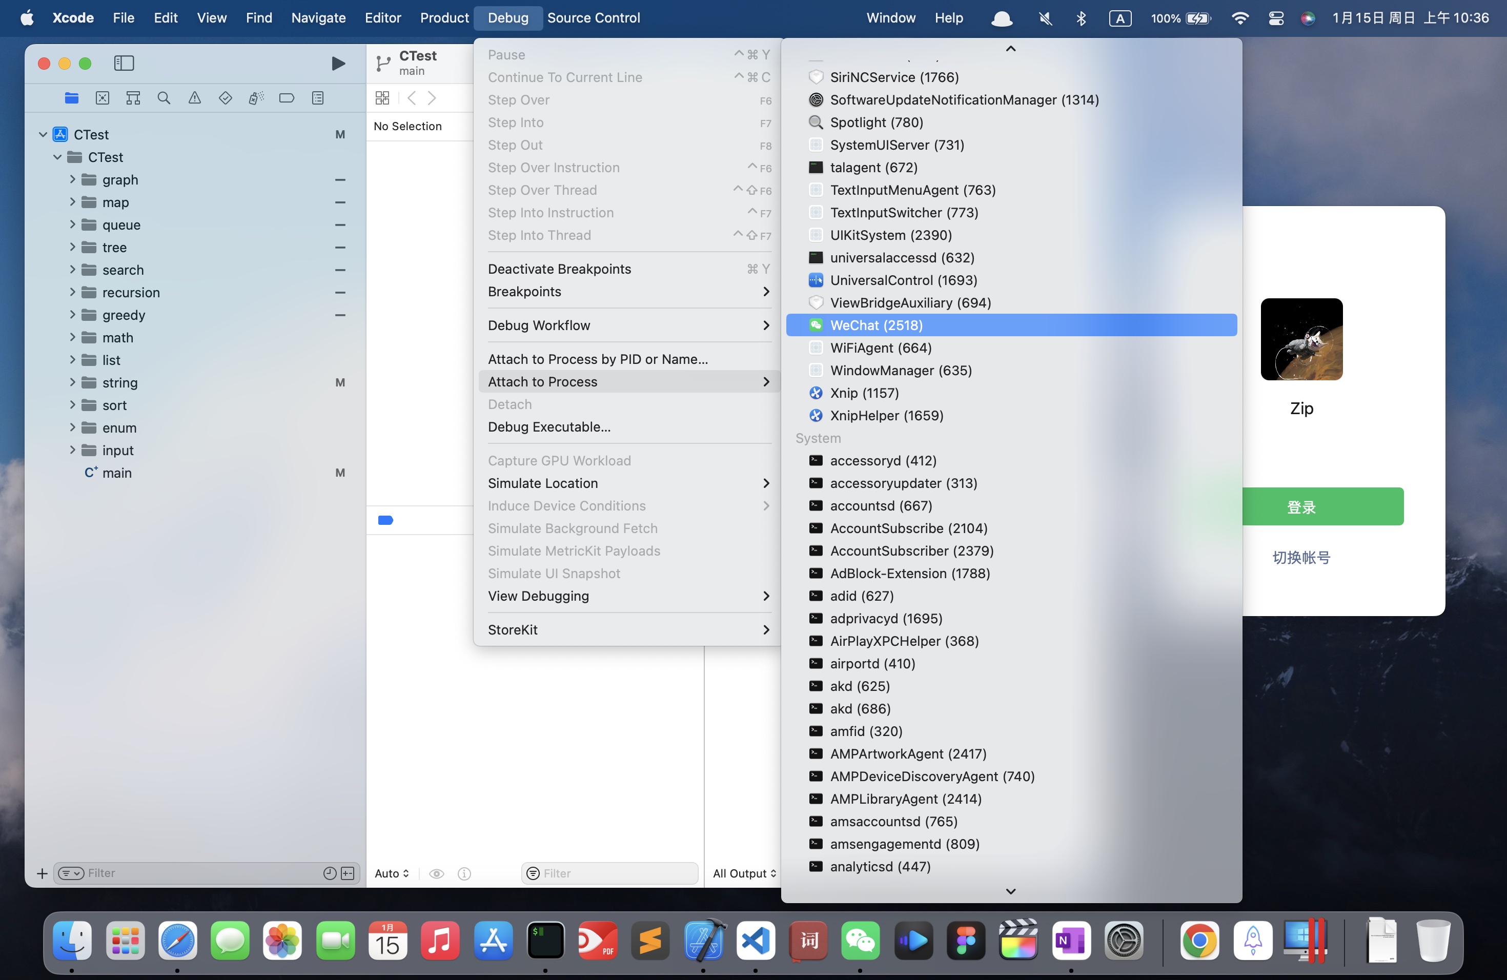Image resolution: width=1507 pixels, height=980 pixels.
Task: Click the 登录 login button in WeChat
Action: pyautogui.click(x=1301, y=506)
